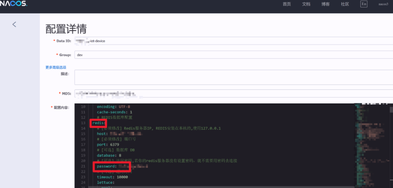Image resolution: width=393 pixels, height=188 pixels.
Task: Go back using the left chevron arrow
Action: tap(14, 24)
